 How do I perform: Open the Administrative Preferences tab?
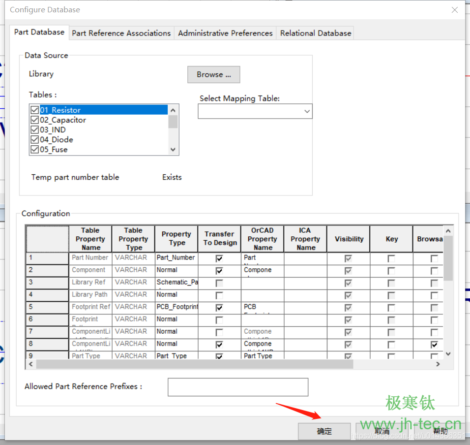pyautogui.click(x=225, y=33)
